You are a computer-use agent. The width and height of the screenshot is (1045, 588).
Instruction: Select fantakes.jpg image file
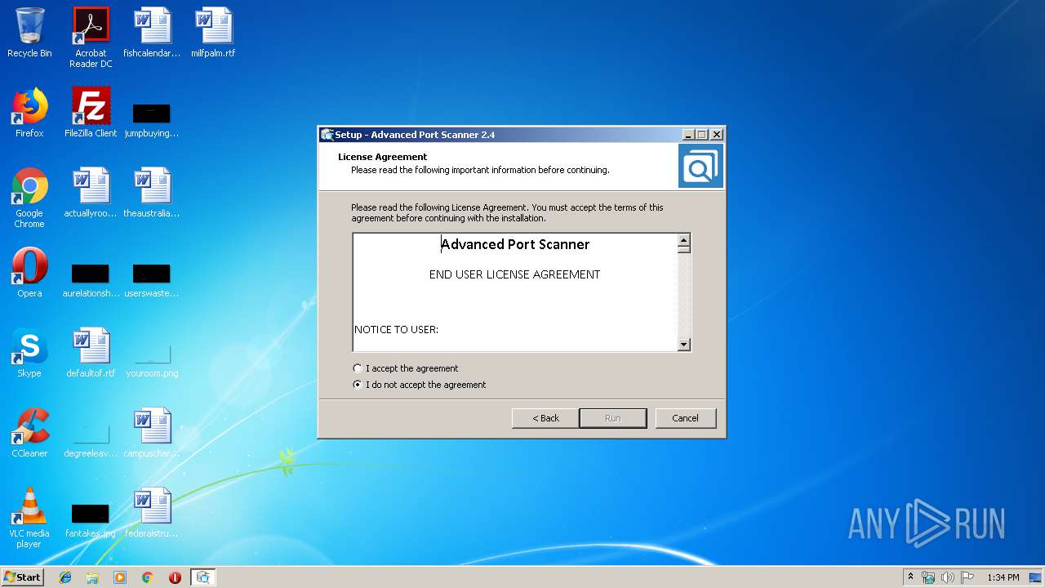91,520
